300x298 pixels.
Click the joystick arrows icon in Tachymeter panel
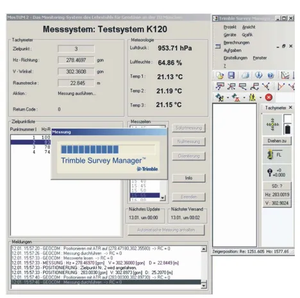tap(272, 124)
